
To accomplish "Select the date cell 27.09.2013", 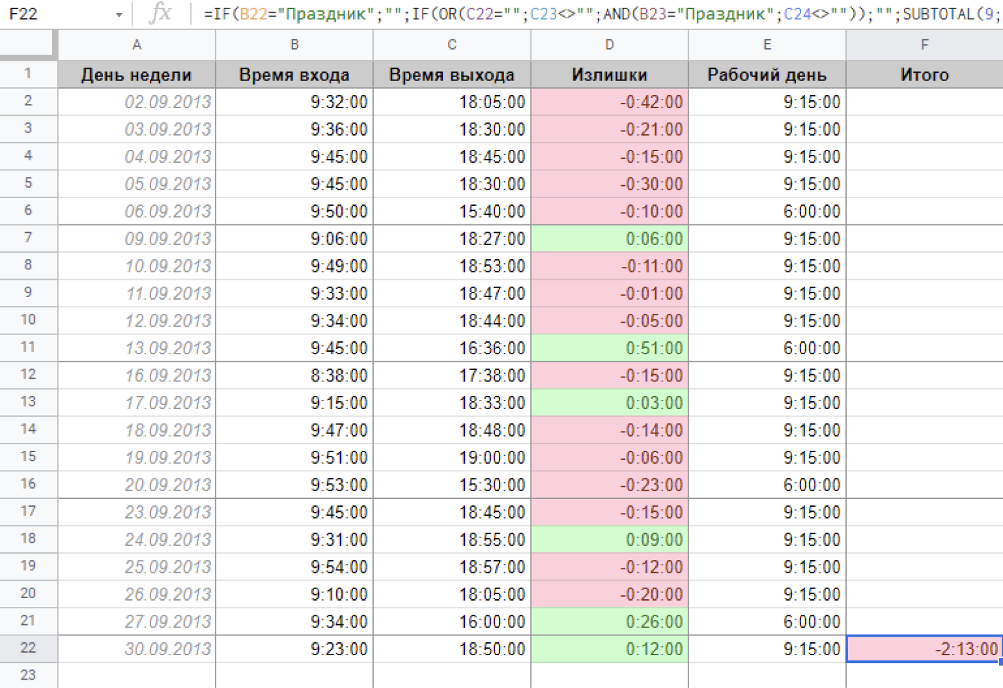I will click(x=136, y=622).
